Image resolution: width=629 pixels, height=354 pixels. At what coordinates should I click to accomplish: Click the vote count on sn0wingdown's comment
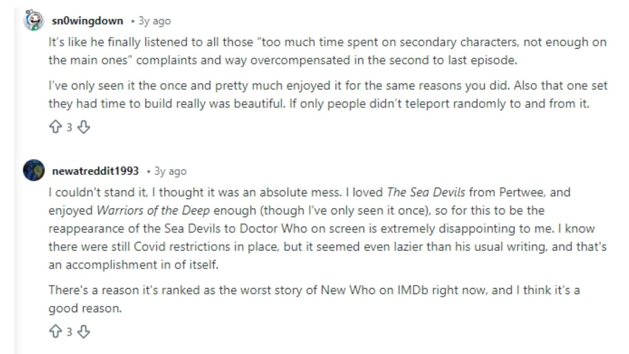[x=70, y=127]
